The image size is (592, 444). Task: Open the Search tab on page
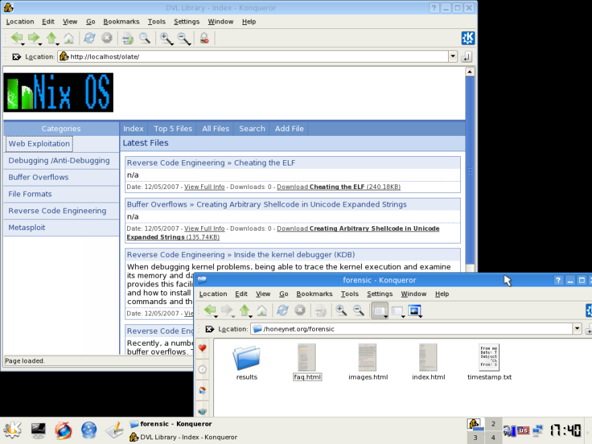(252, 128)
